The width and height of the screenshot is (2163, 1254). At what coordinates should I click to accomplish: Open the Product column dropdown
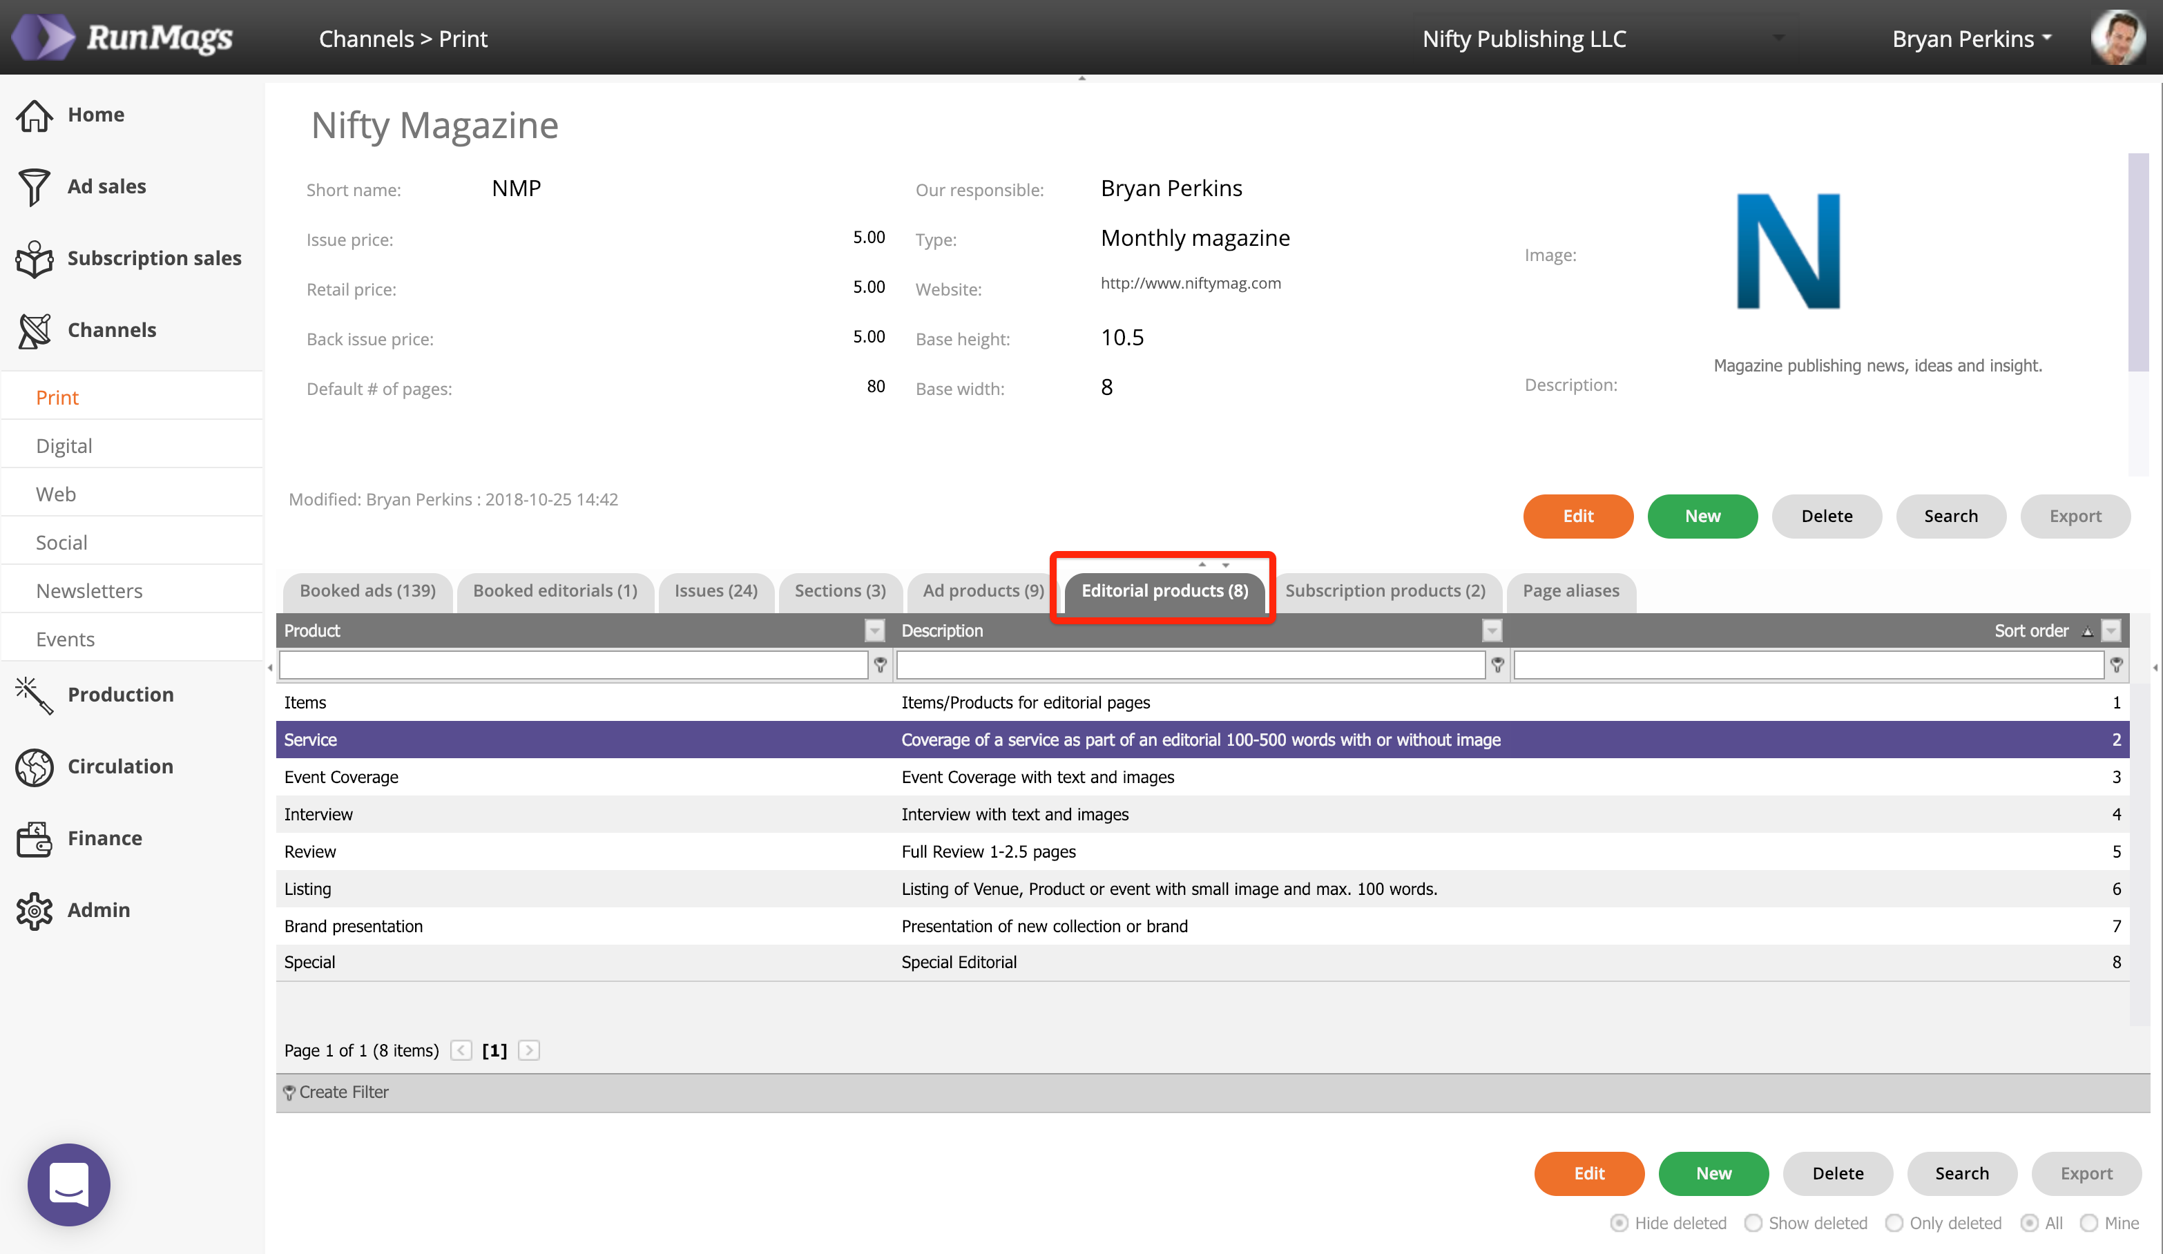874,631
